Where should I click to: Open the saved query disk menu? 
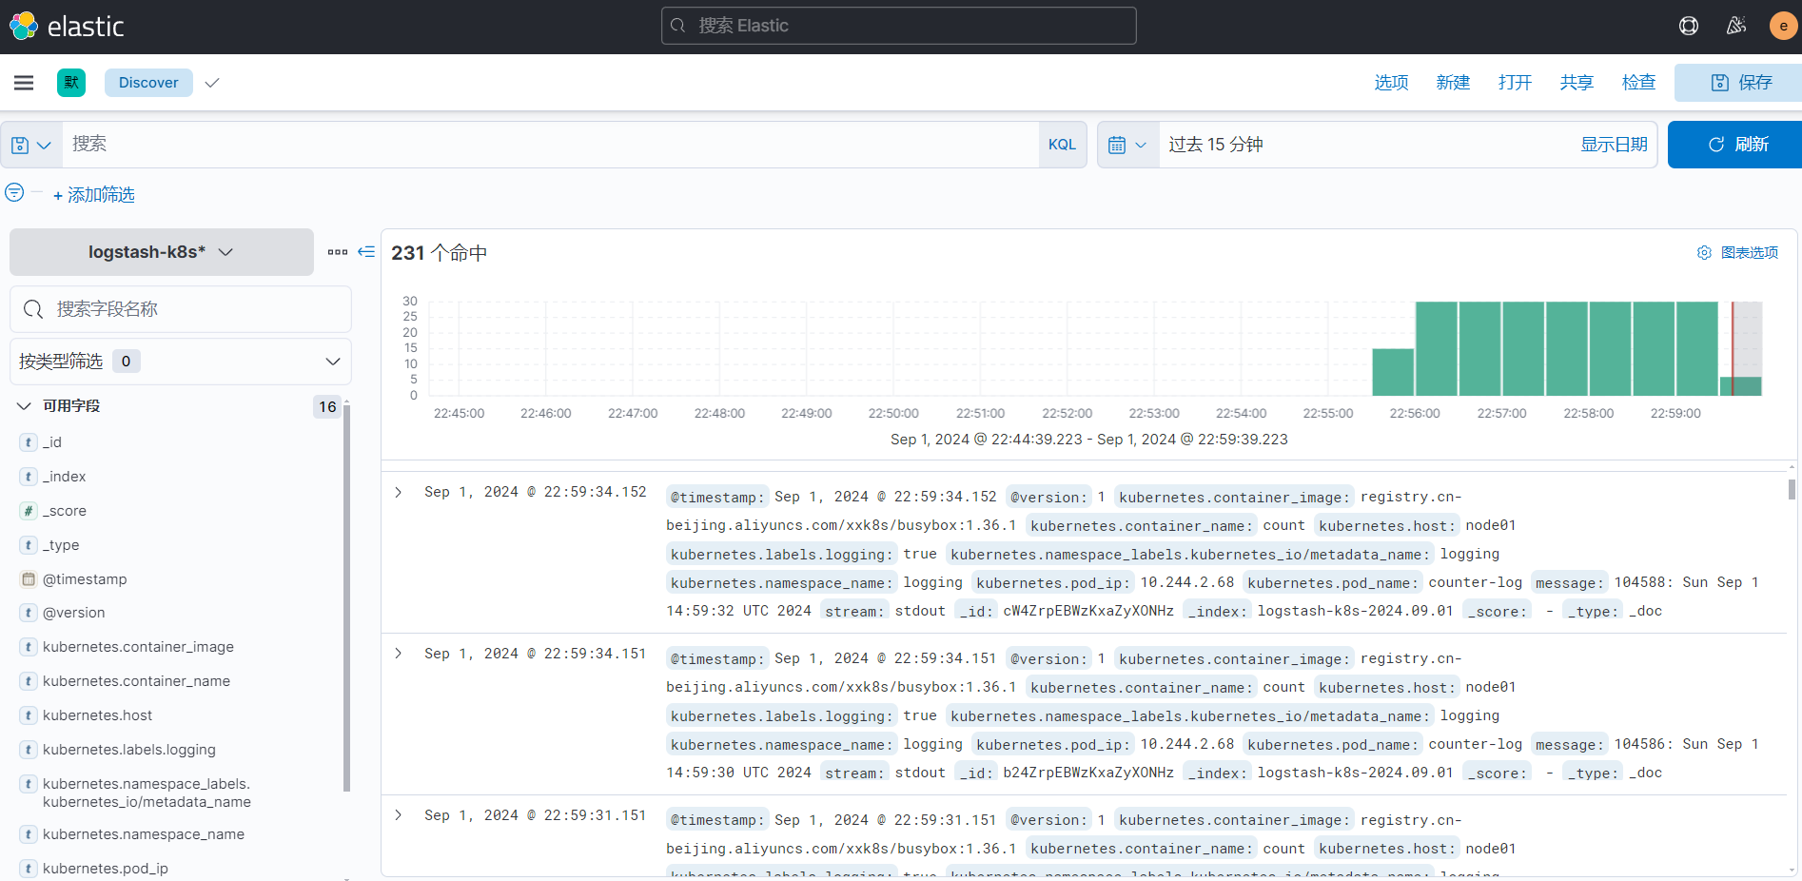click(x=31, y=145)
